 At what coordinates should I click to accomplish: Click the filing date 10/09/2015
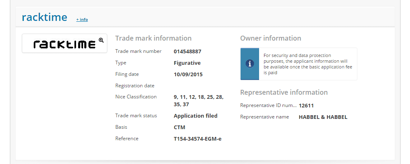[x=188, y=74]
